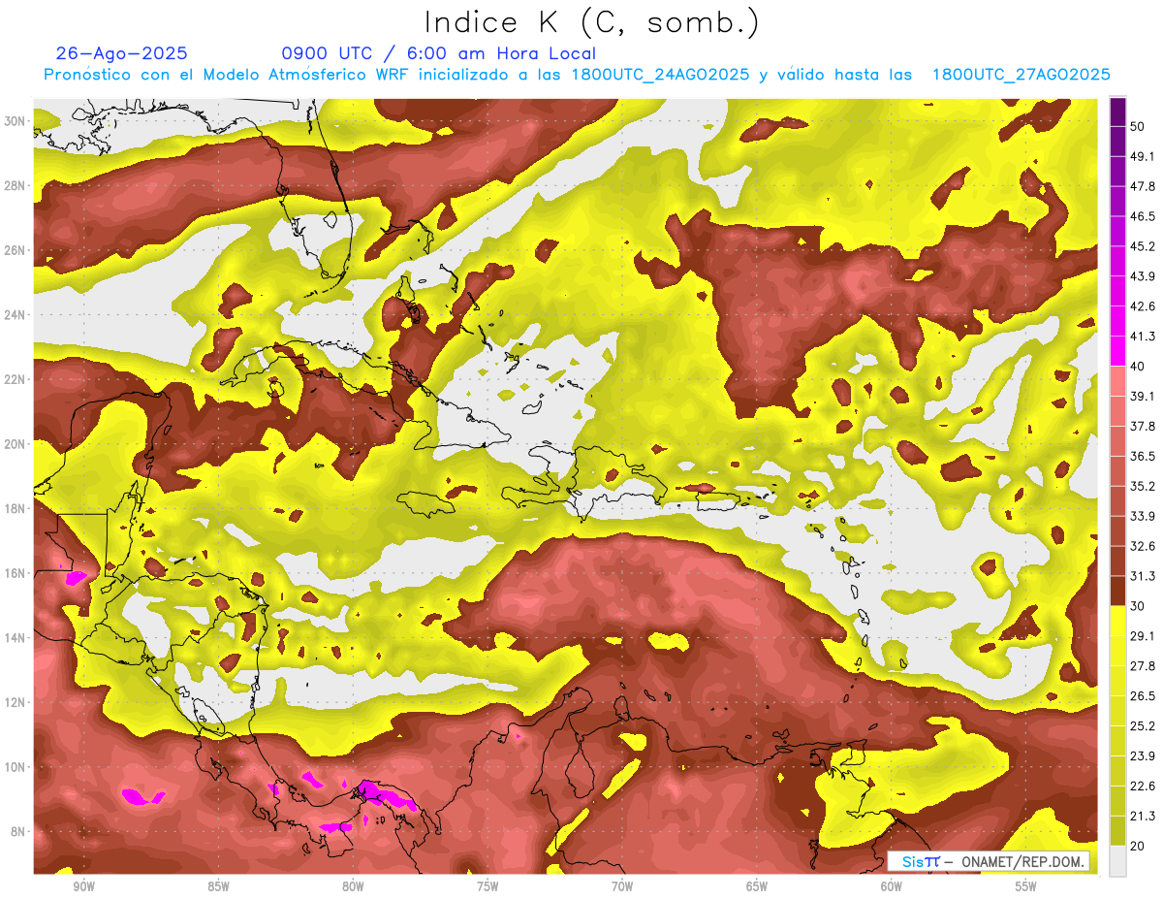The image size is (1163, 899).
Task: Click the longitude label "60W"
Action: [892, 886]
